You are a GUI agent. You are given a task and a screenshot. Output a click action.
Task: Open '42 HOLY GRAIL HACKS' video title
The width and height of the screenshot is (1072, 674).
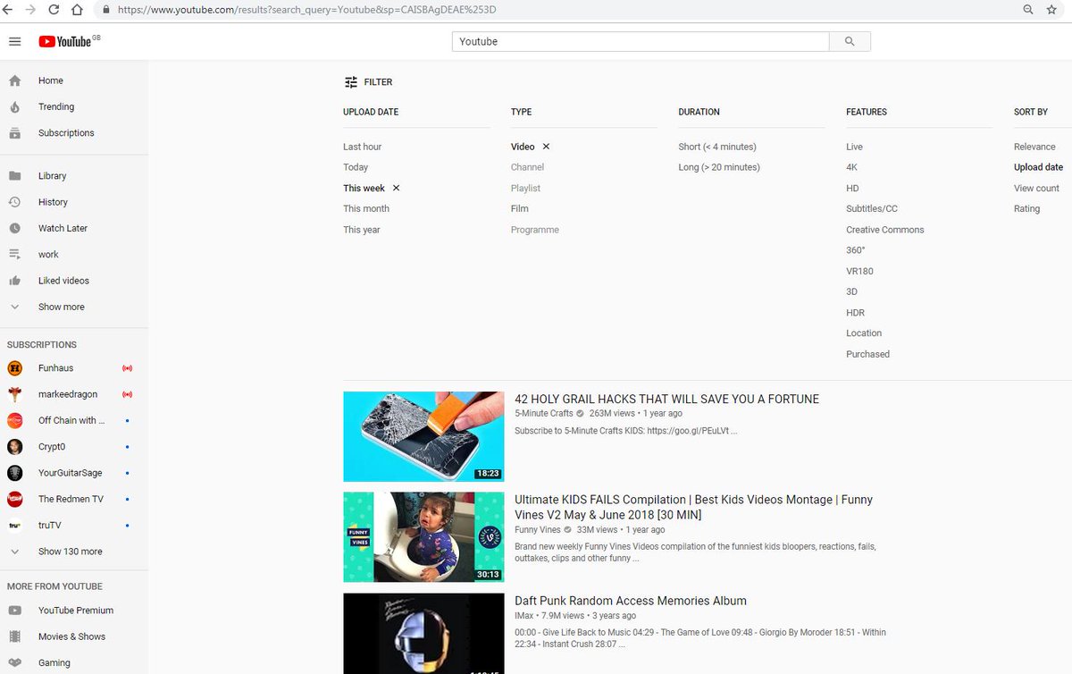(666, 400)
